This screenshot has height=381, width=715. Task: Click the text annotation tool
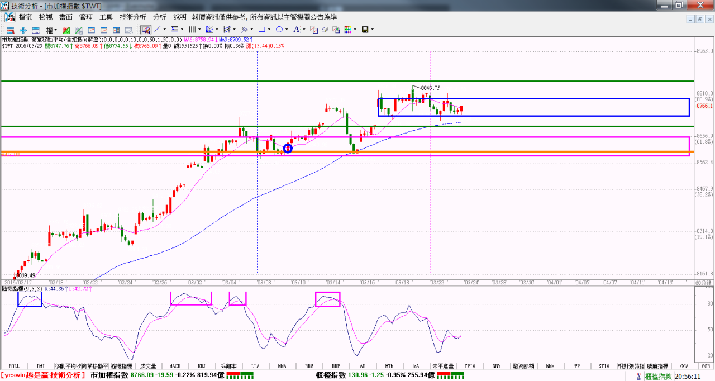(297, 30)
